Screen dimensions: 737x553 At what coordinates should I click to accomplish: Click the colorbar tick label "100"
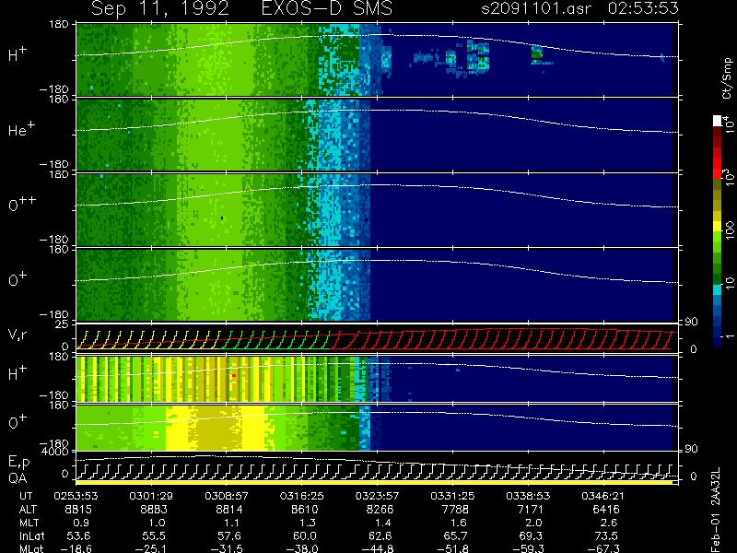[x=730, y=231]
